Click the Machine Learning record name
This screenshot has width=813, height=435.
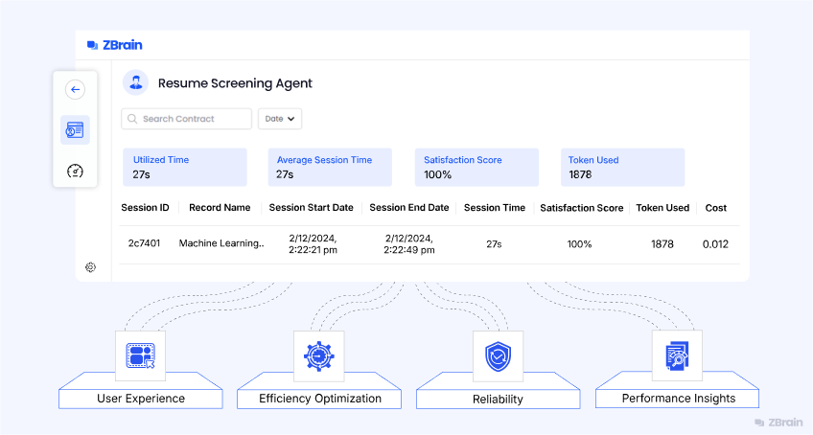tap(221, 244)
